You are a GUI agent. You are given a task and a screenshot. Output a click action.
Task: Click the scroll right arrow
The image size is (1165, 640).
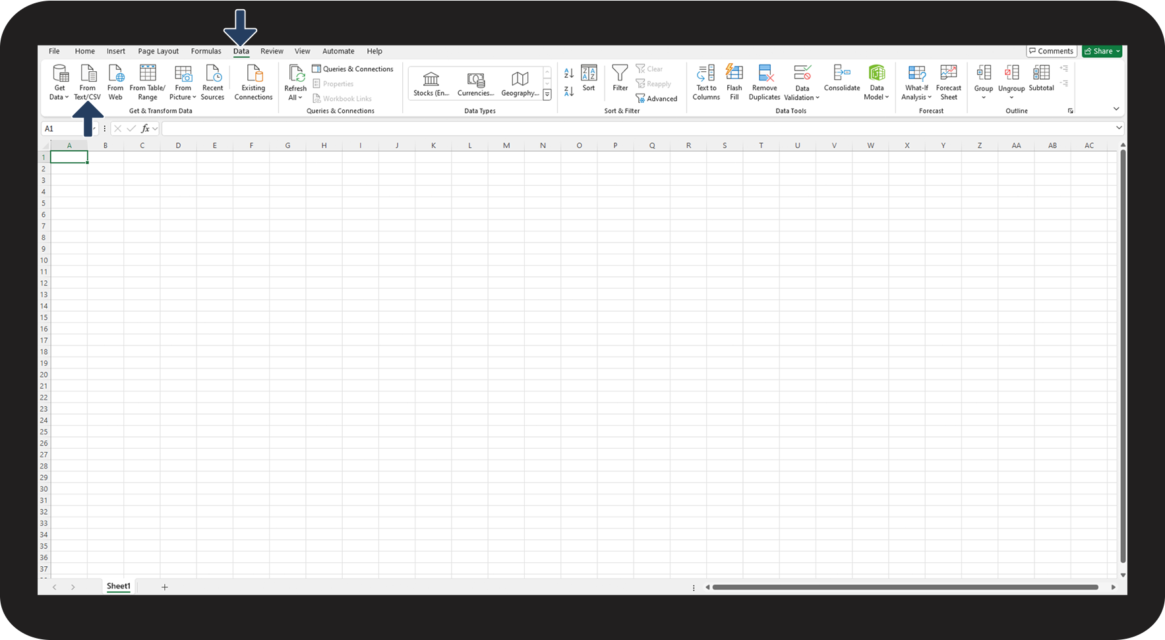[x=1114, y=587]
